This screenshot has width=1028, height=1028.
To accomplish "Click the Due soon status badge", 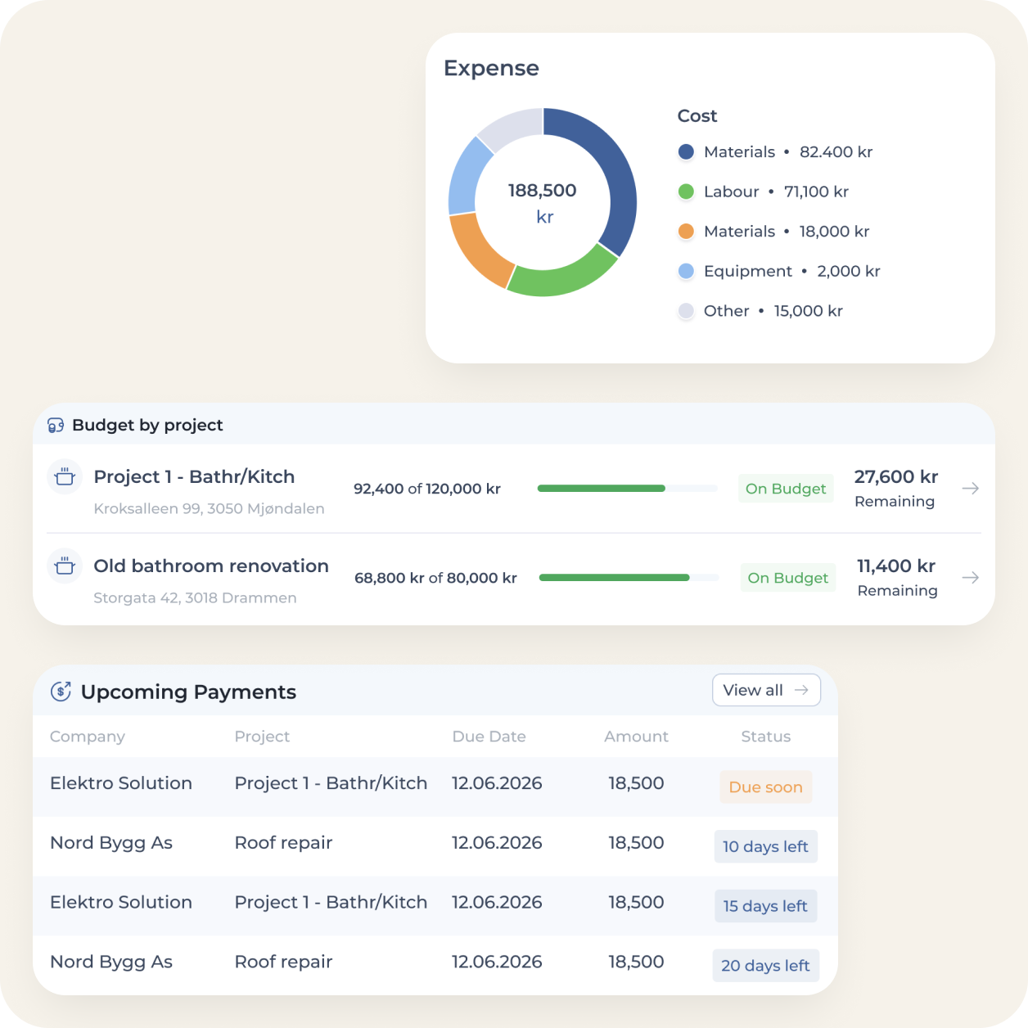I will click(765, 787).
